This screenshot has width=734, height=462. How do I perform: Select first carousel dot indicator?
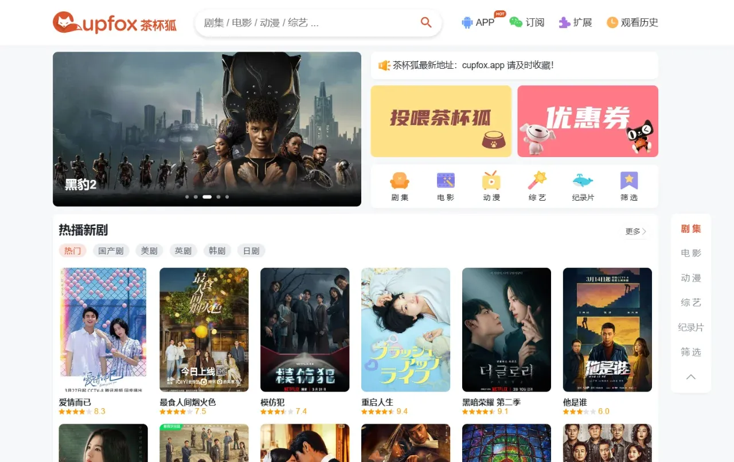point(187,197)
